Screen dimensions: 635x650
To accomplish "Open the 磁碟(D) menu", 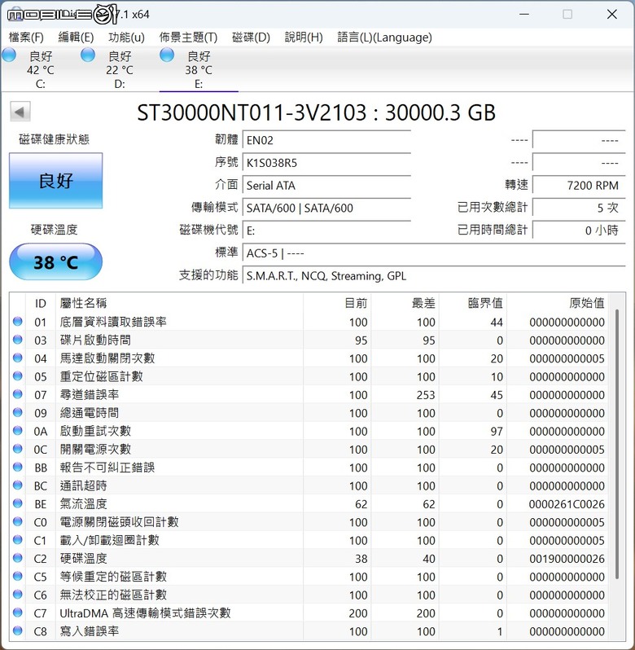I will pyautogui.click(x=251, y=37).
